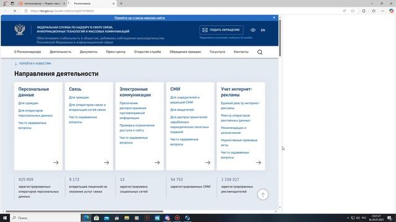Image resolution: width=396 pixels, height=222 pixels.
Task: Open Реестр операторов рекламных данных link
Action: pos(235,118)
